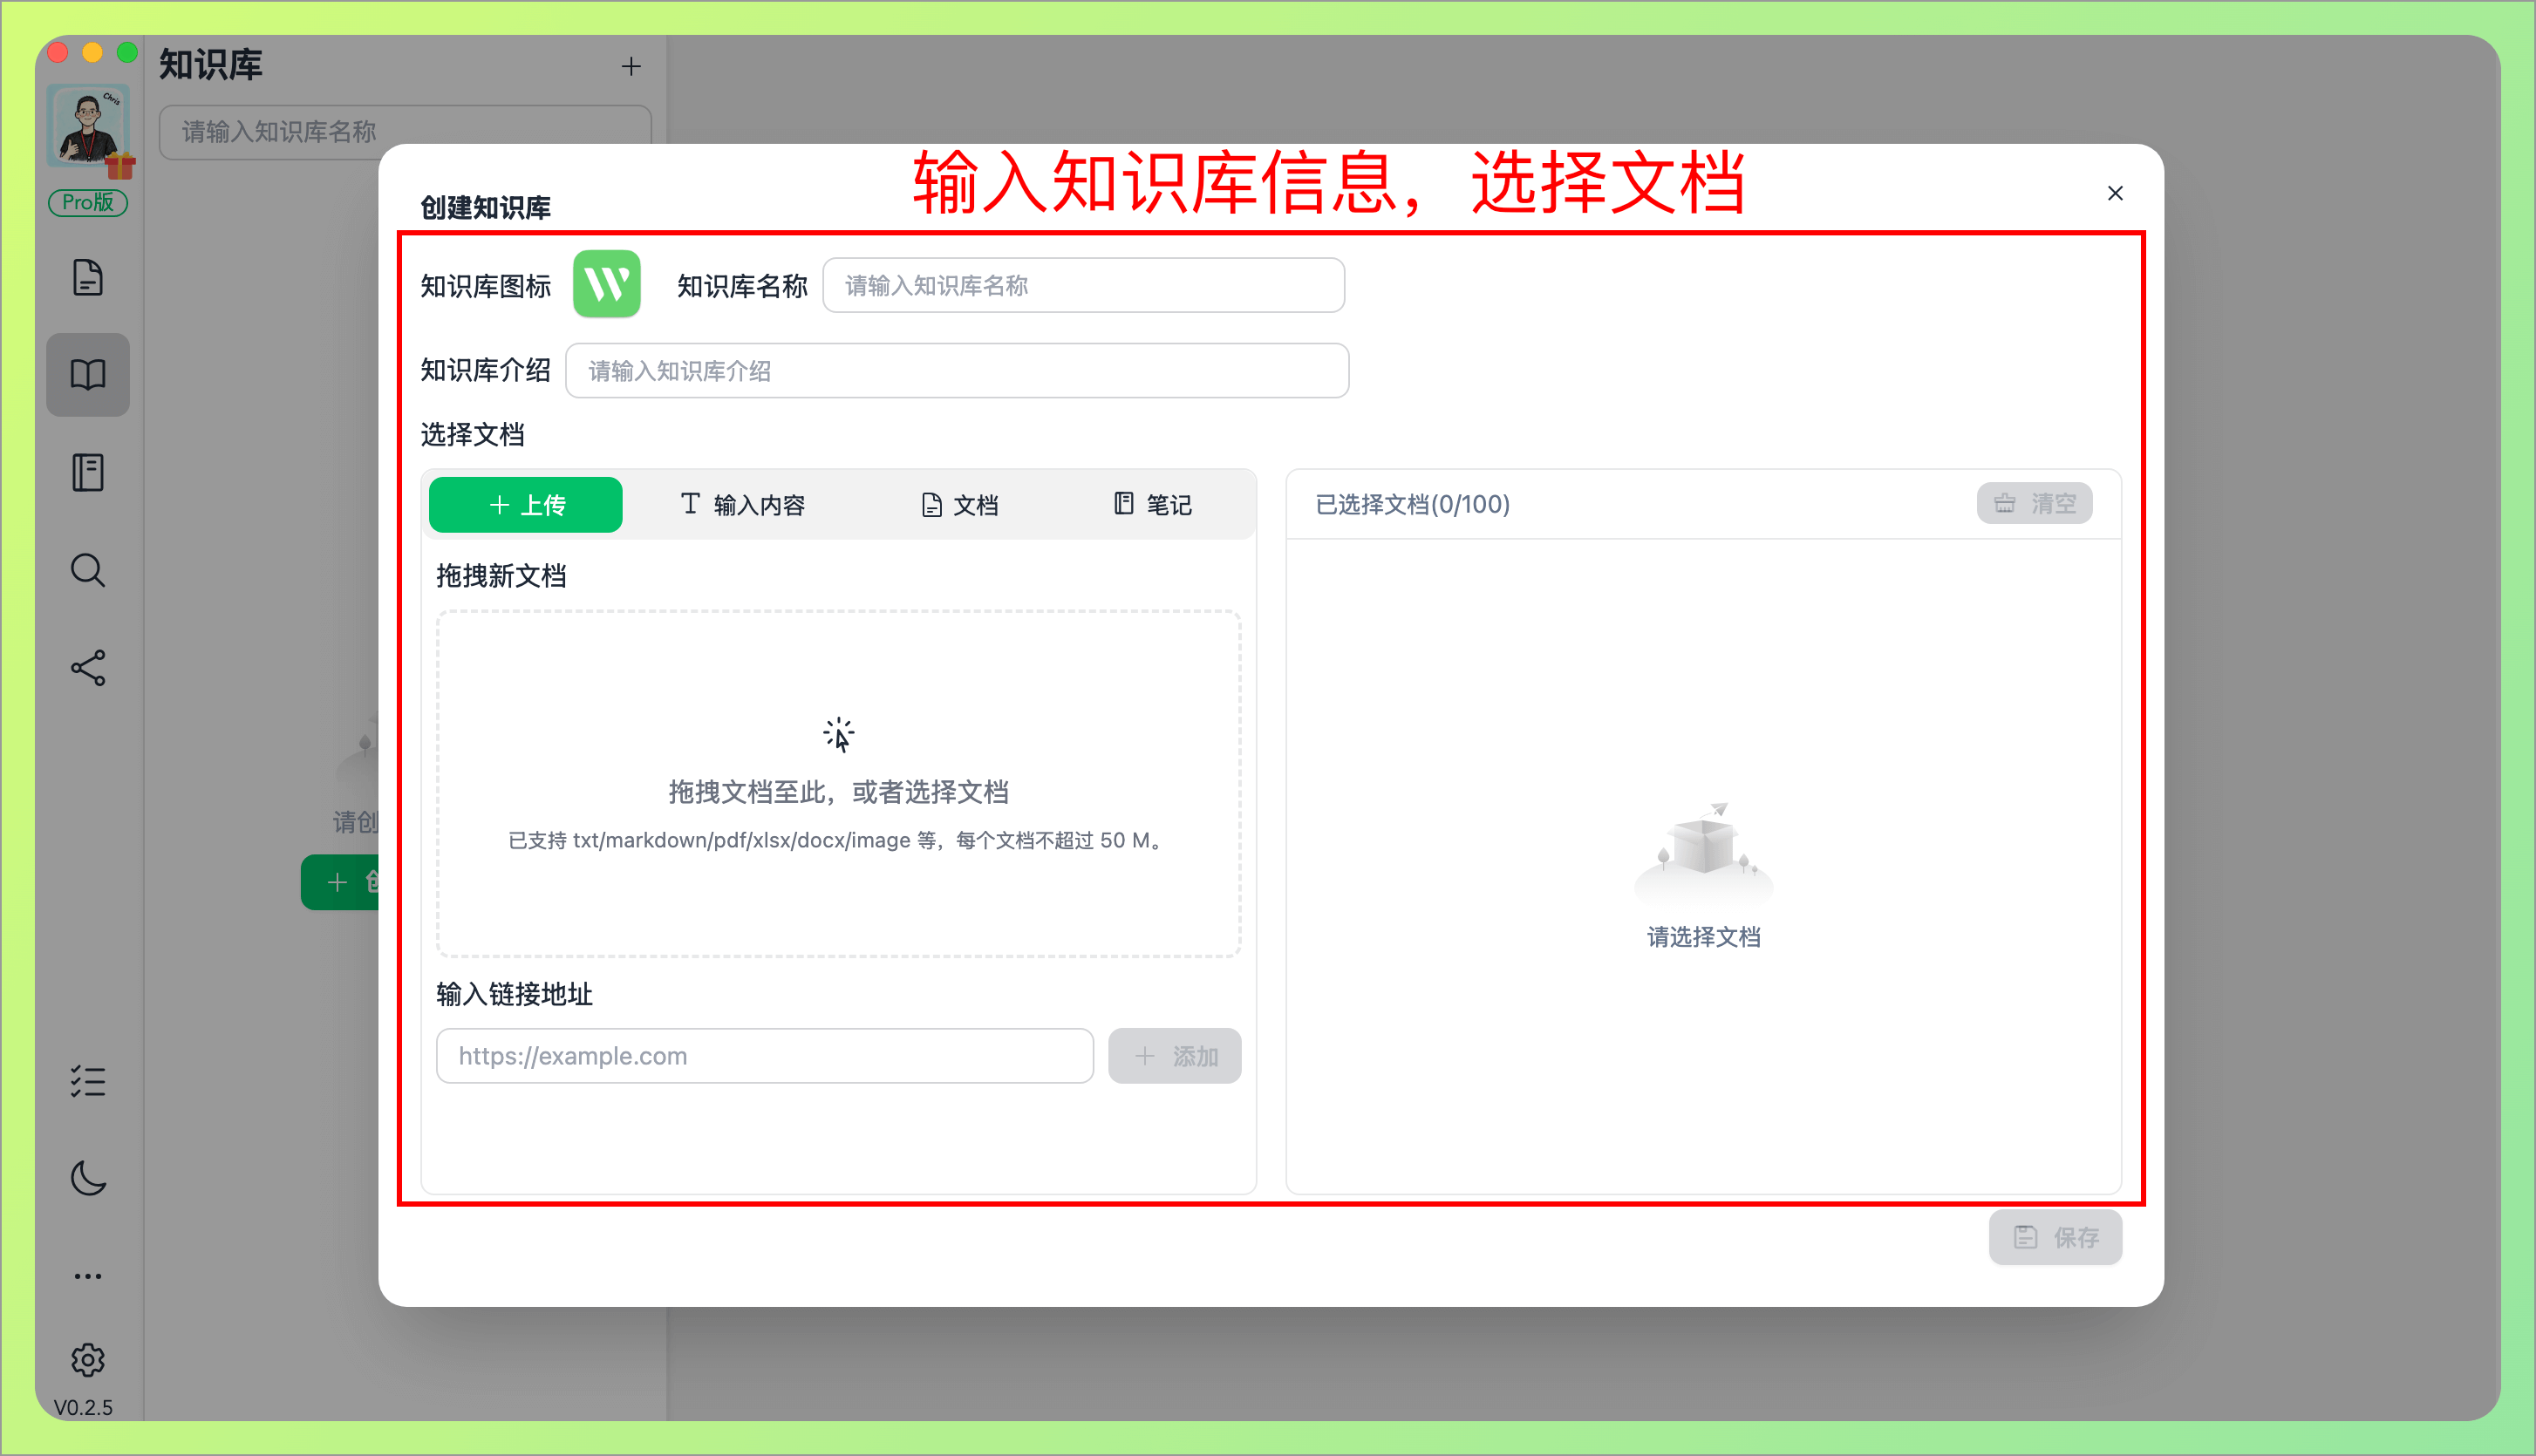Click the 清空 clear selected documents button

(x=2034, y=503)
